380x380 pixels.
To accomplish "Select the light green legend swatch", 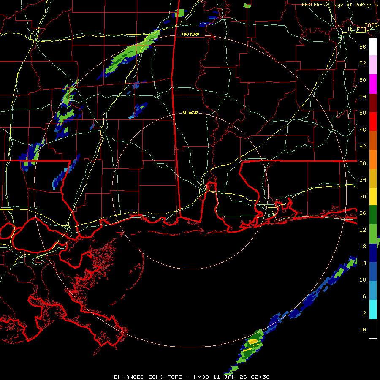I will click(373, 234).
